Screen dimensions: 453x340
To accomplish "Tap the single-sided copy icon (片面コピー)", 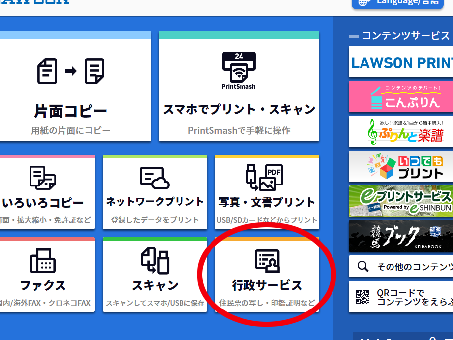I will tap(71, 71).
